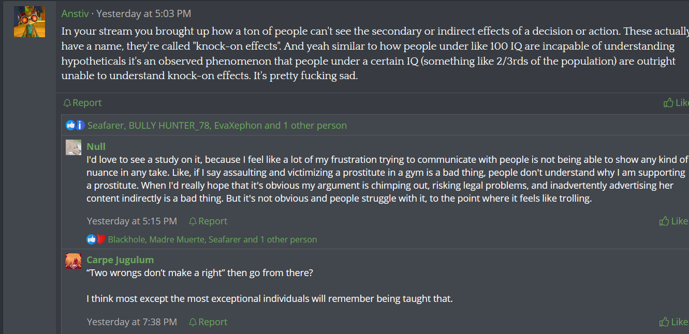
Task: Click the Carpe Jugulum username
Action: (120, 260)
